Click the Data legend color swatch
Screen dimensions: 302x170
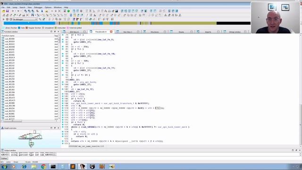coord(19,28)
